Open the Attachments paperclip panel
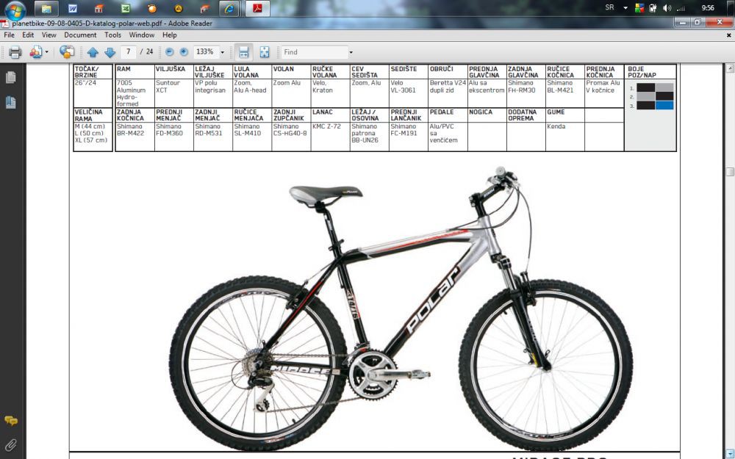 coord(11,444)
